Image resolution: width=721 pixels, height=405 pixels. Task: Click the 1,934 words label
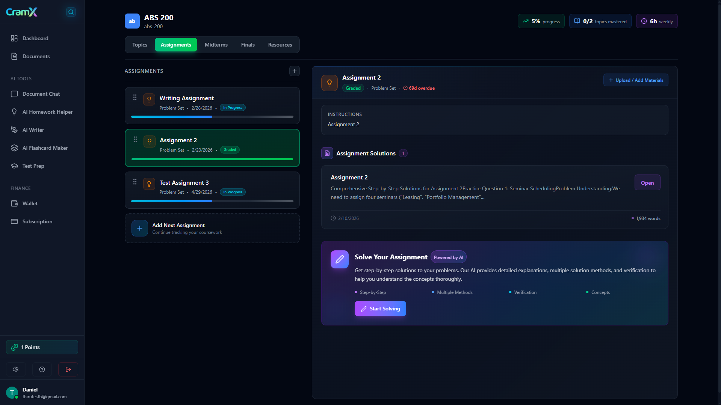pyautogui.click(x=646, y=218)
